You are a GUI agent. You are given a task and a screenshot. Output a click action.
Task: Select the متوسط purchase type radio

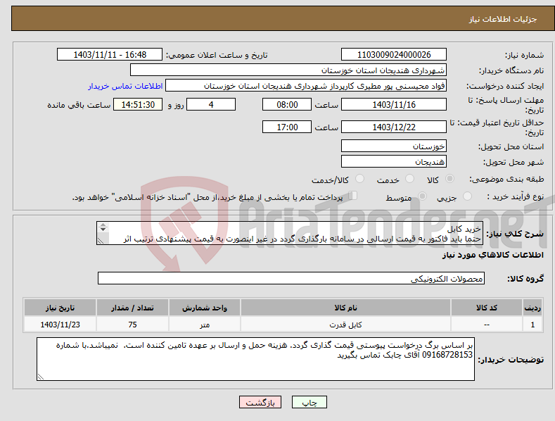pos(422,196)
